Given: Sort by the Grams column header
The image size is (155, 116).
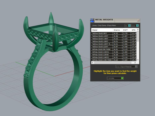Looking at the screenshot, I should click(118, 30).
